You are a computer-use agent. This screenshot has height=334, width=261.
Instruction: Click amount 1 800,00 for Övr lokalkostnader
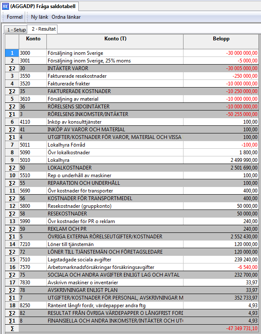tap(221, 153)
